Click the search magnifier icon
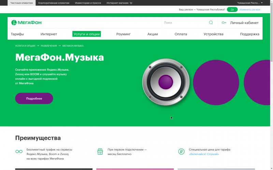 (211, 22)
